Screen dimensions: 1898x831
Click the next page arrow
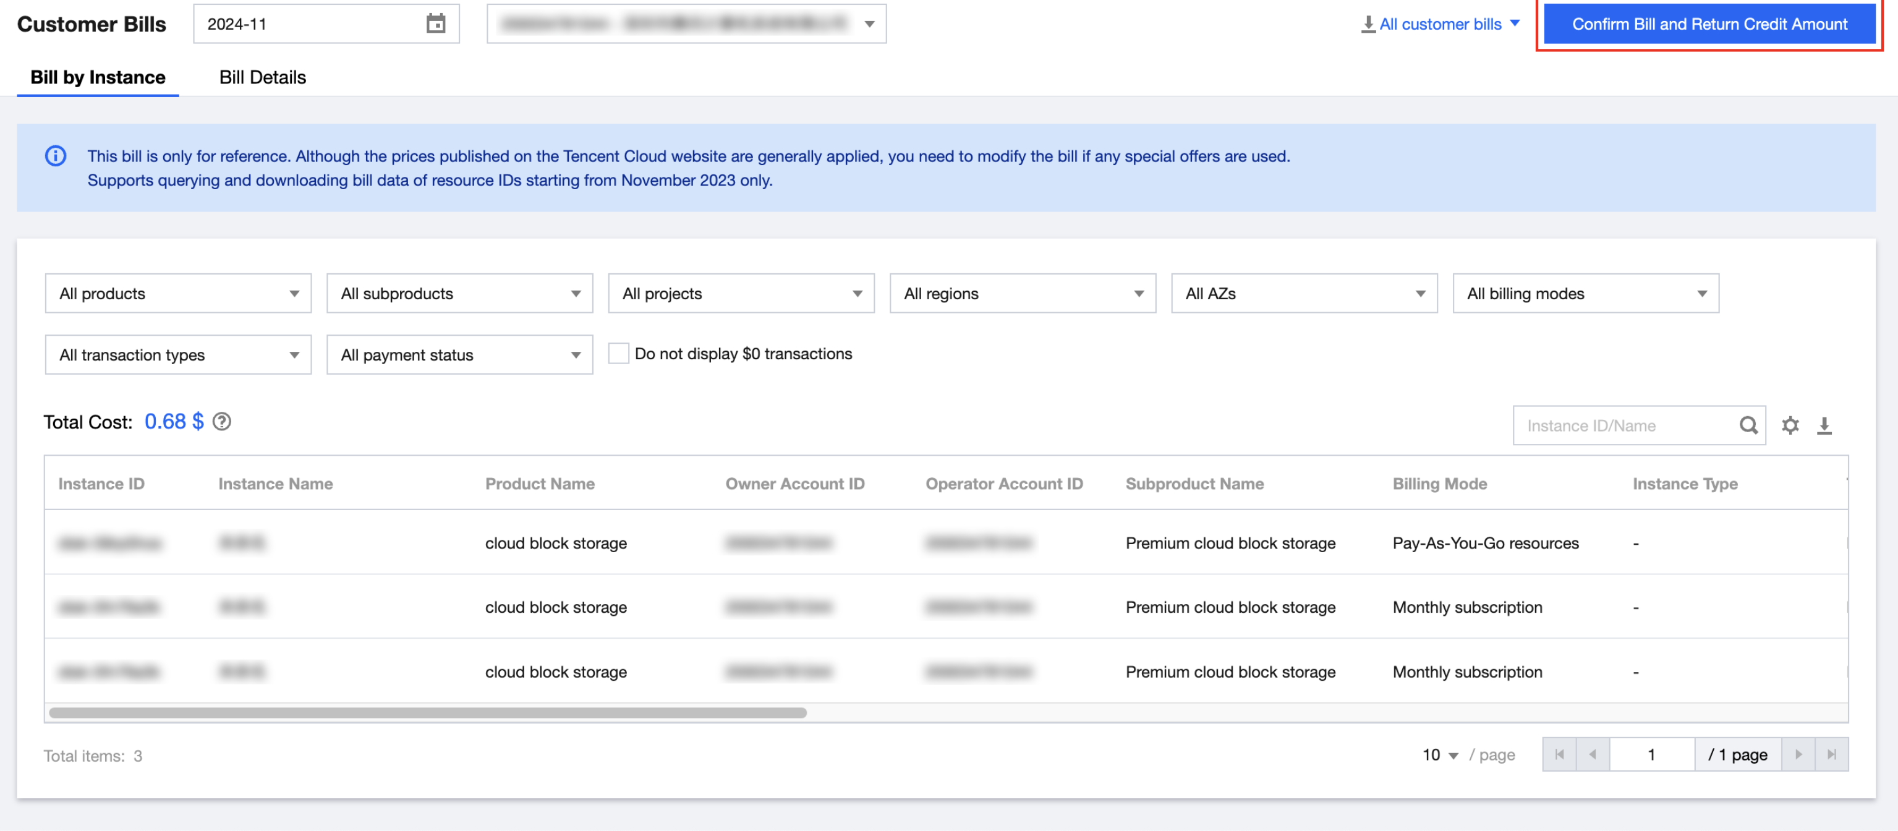point(1798,754)
